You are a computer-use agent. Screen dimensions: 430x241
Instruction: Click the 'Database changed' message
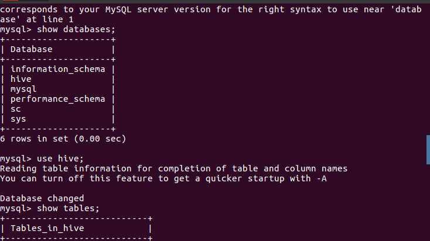pos(42,198)
